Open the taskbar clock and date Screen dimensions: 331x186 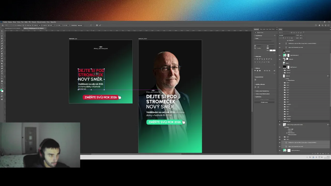pos(327,157)
